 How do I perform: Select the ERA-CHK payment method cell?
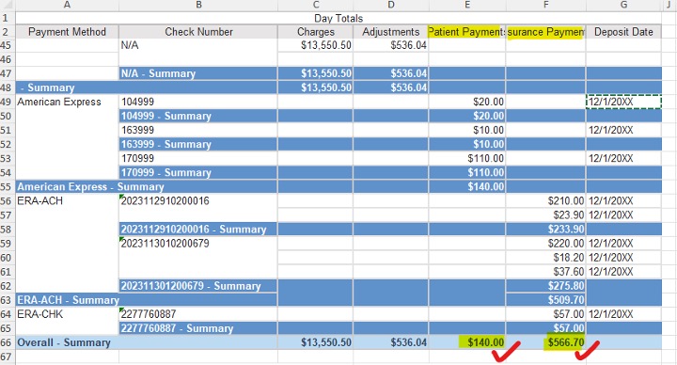(x=67, y=314)
